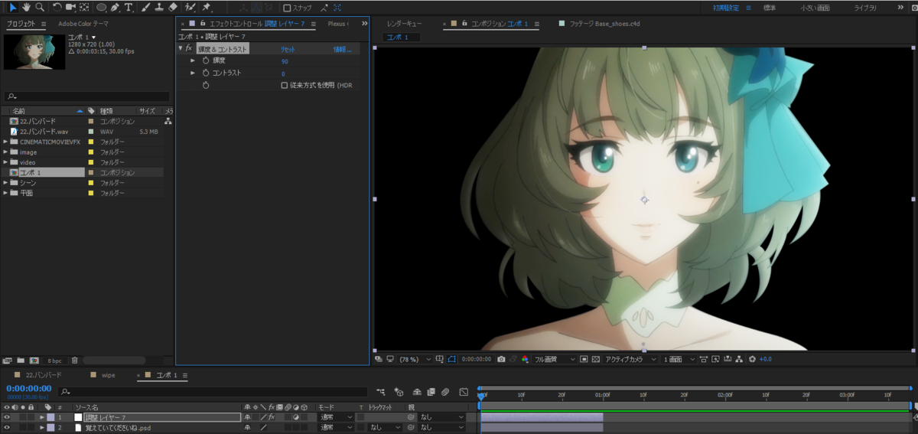
Task: Select the Puppet Pin tool
Action: [x=207, y=7]
